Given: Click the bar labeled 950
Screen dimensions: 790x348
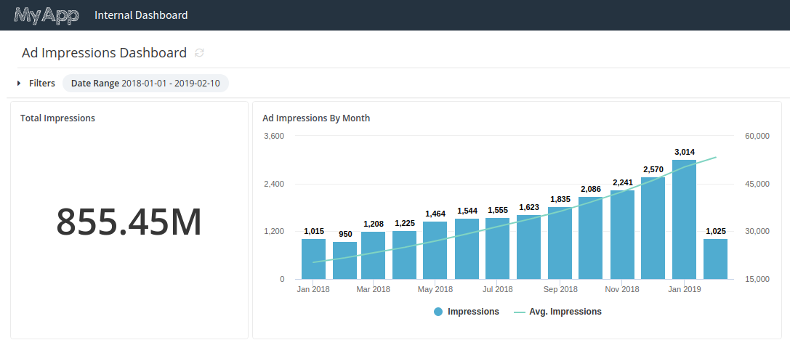Looking at the screenshot, I should (344, 261).
